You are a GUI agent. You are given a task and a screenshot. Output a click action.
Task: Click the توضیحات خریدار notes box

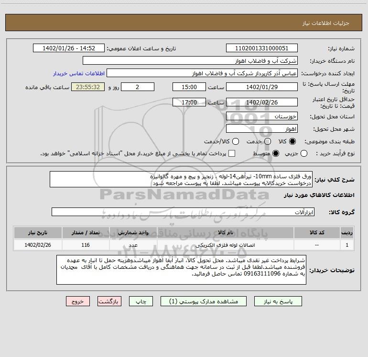[x=181, y=270]
